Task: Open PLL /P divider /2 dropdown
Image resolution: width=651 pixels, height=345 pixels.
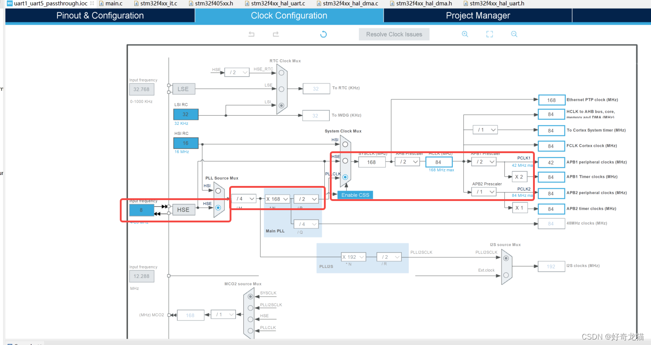Action: tap(306, 199)
